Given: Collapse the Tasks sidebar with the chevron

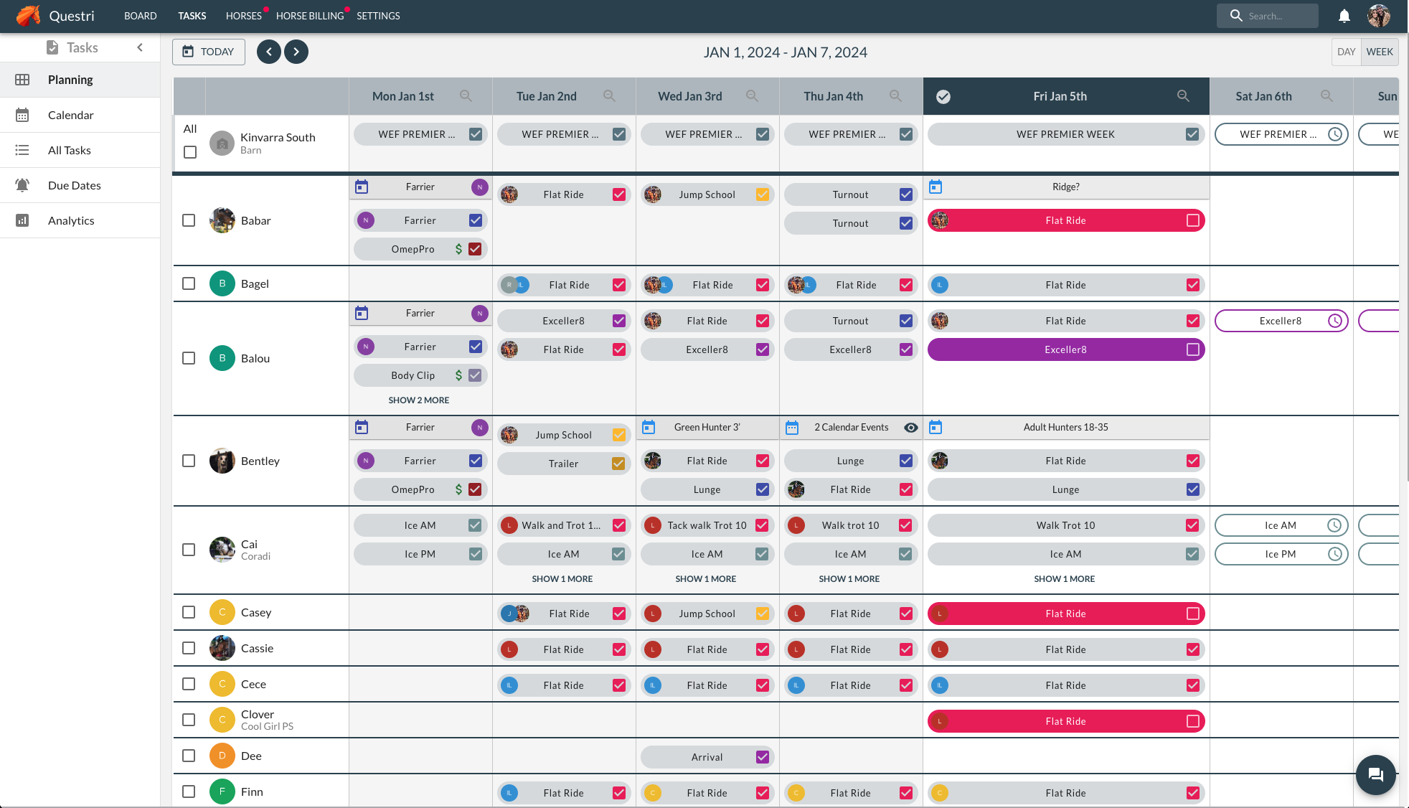Looking at the screenshot, I should tap(140, 47).
